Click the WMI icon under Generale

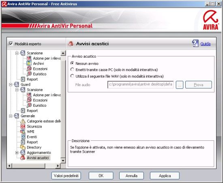point(23,131)
